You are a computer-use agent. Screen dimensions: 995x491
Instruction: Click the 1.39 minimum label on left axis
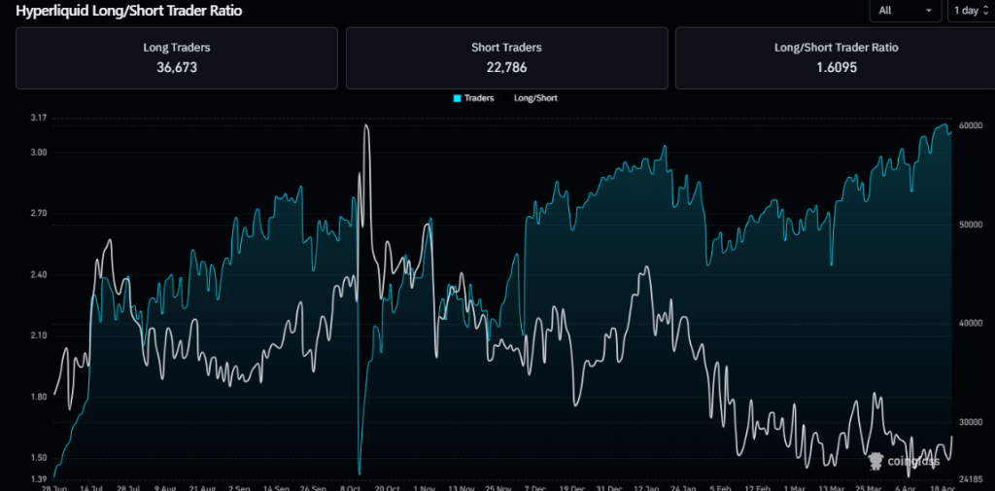click(x=39, y=480)
